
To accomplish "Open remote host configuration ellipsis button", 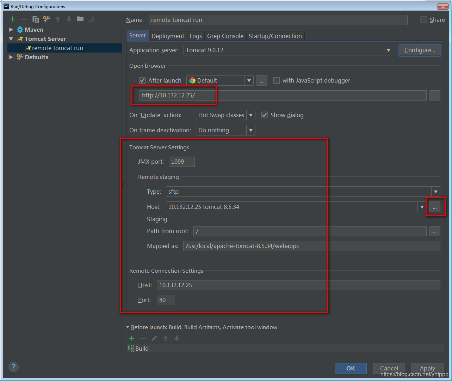I will tap(435, 207).
